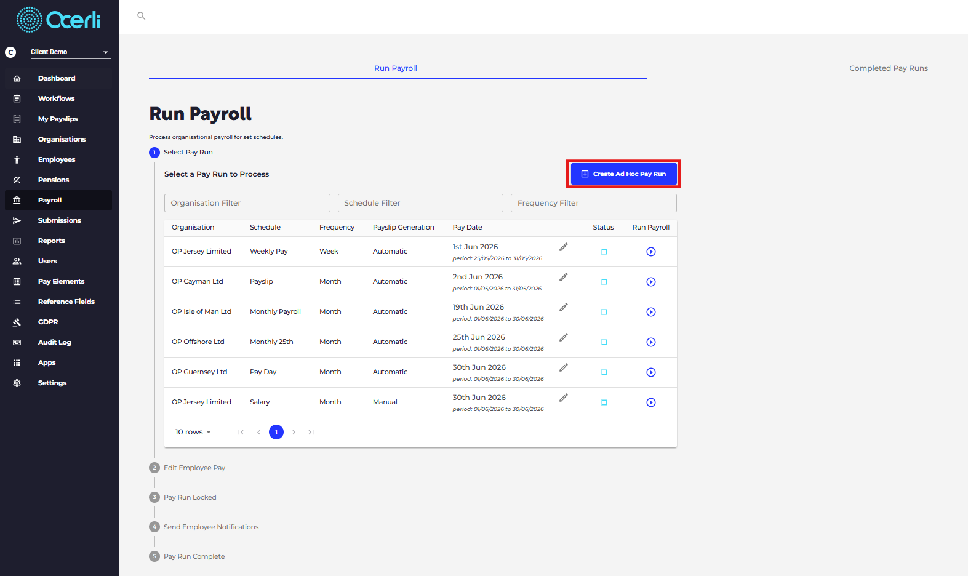
Task: Open Settings in the sidebar
Action: coord(58,383)
